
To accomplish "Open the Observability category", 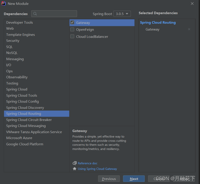I will pos(37,77).
